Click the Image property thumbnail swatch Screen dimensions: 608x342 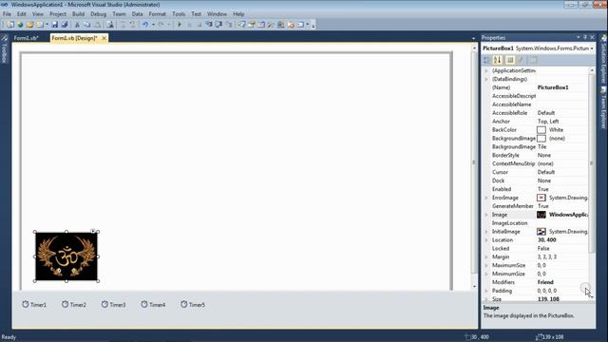(541, 215)
